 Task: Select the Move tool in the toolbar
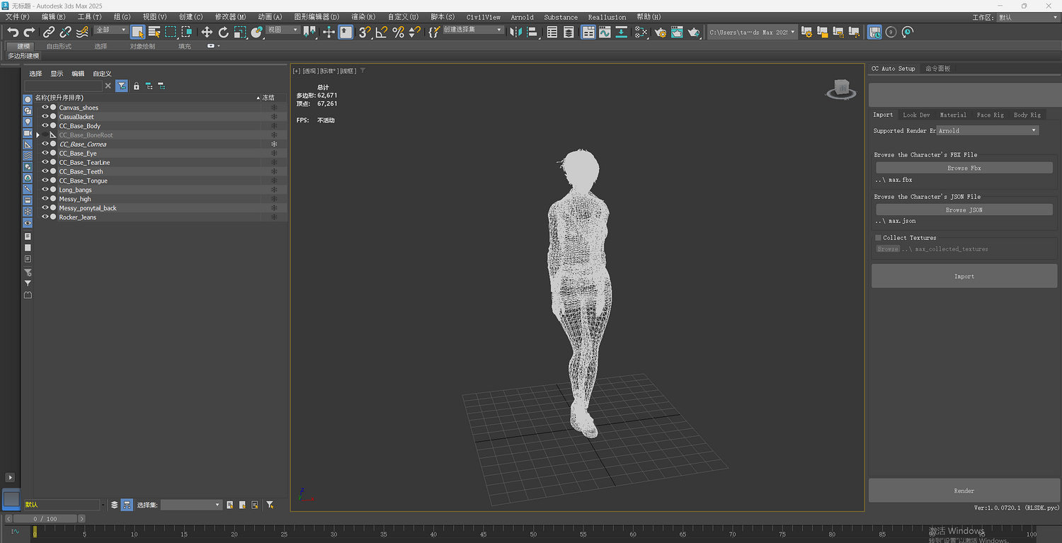[x=207, y=32]
